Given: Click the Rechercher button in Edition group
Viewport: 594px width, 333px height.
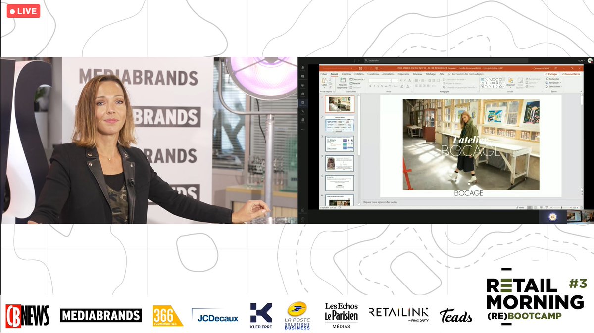Looking at the screenshot, I should point(552,79).
